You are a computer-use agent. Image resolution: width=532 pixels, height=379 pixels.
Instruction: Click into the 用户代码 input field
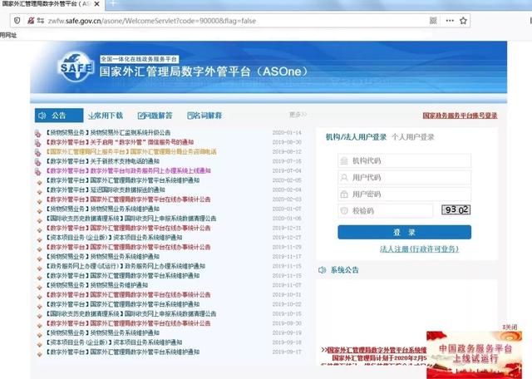(405, 178)
